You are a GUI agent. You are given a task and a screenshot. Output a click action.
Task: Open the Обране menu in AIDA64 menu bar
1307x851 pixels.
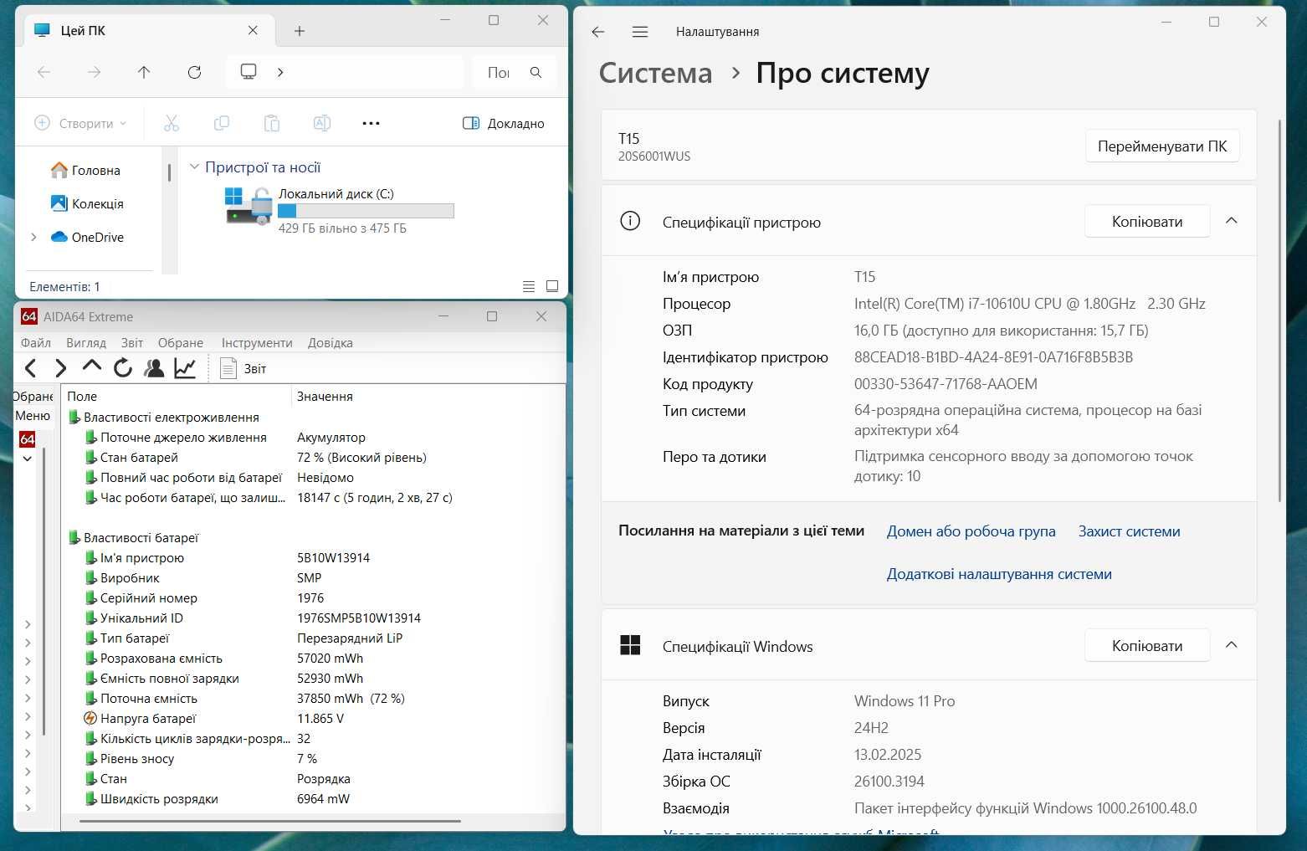(x=181, y=342)
